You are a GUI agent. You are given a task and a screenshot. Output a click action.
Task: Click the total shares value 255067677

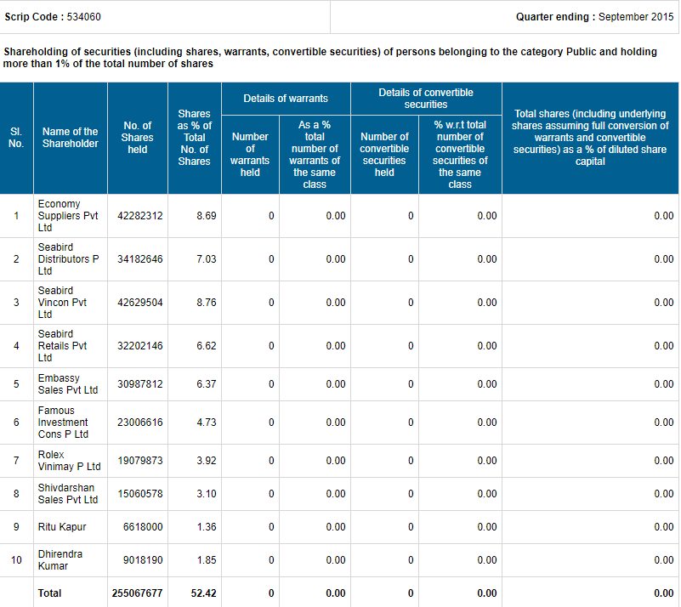(x=137, y=593)
